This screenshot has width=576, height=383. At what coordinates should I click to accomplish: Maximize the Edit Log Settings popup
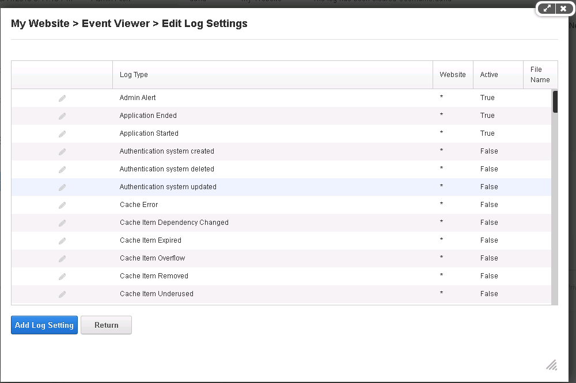[x=547, y=9]
